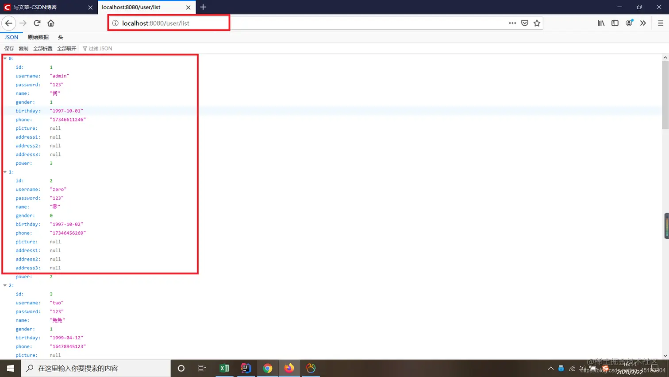Viewport: 669px width, 377px height.
Task: Select phone value "16478945123"
Action: point(68,346)
